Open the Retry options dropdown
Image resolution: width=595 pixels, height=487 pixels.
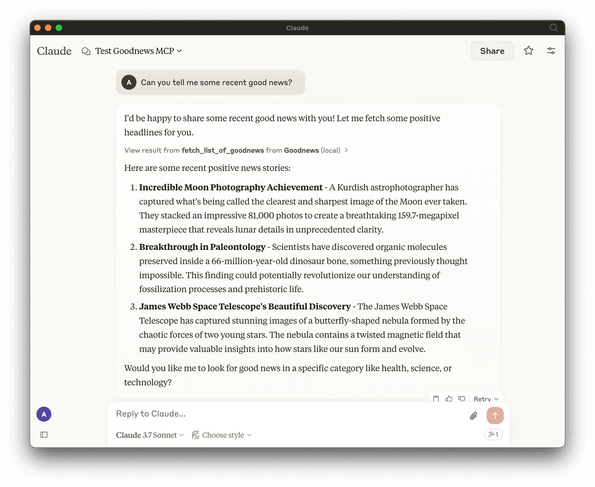486,399
